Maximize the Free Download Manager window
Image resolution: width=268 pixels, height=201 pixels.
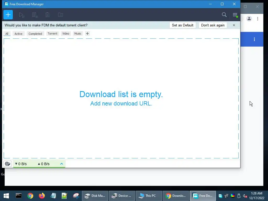[x=222, y=4]
